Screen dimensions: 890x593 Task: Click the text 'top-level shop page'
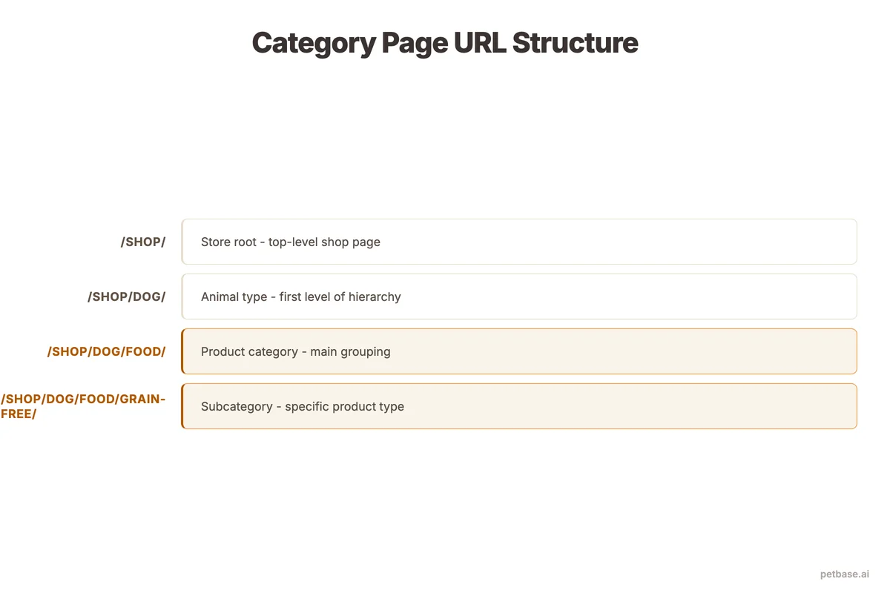click(323, 242)
